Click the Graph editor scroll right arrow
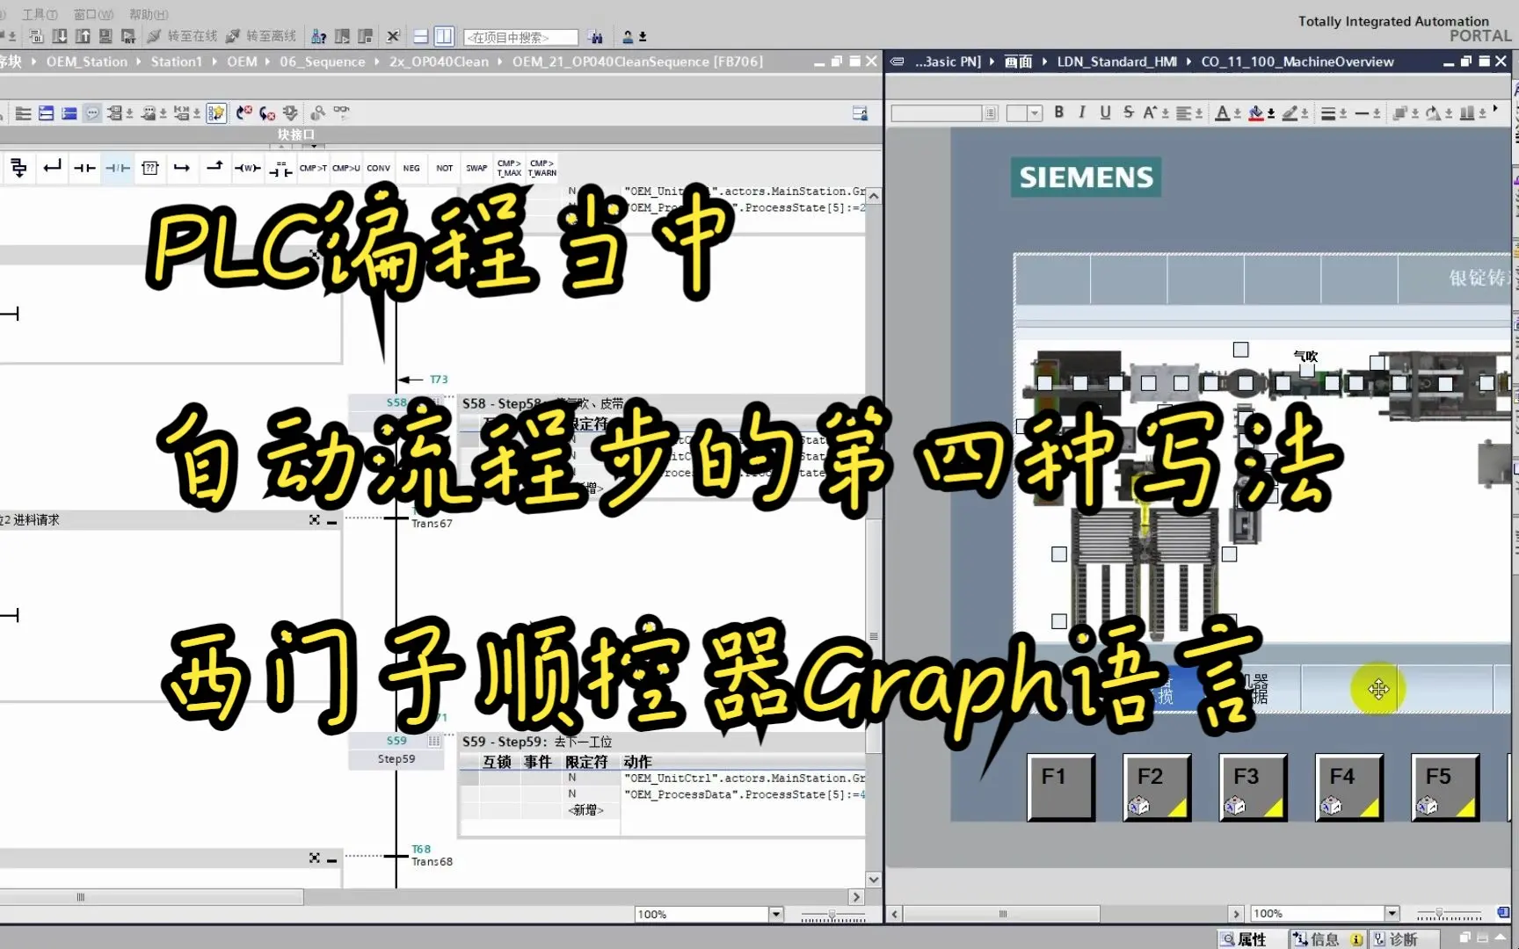Image resolution: width=1519 pixels, height=949 pixels. (856, 897)
